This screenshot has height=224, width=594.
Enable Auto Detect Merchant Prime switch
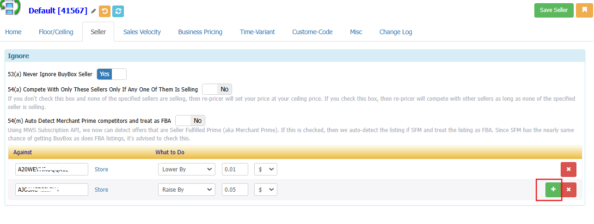pyautogui.click(x=190, y=121)
